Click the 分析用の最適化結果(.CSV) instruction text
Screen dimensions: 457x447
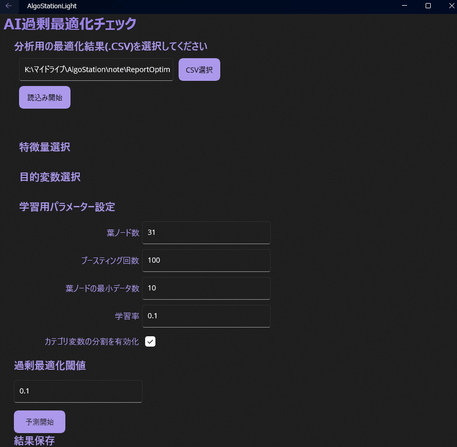(111, 46)
